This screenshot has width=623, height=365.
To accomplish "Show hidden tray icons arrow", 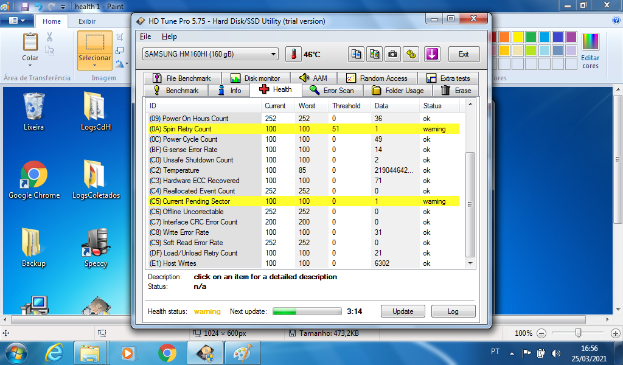I will [512, 353].
